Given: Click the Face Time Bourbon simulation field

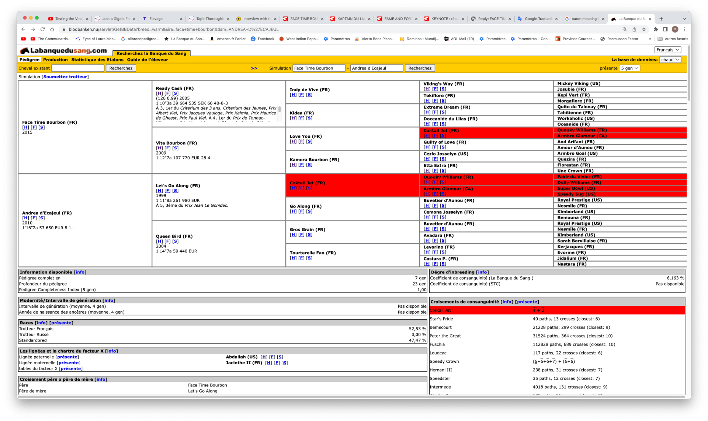Looking at the screenshot, I should [319, 68].
